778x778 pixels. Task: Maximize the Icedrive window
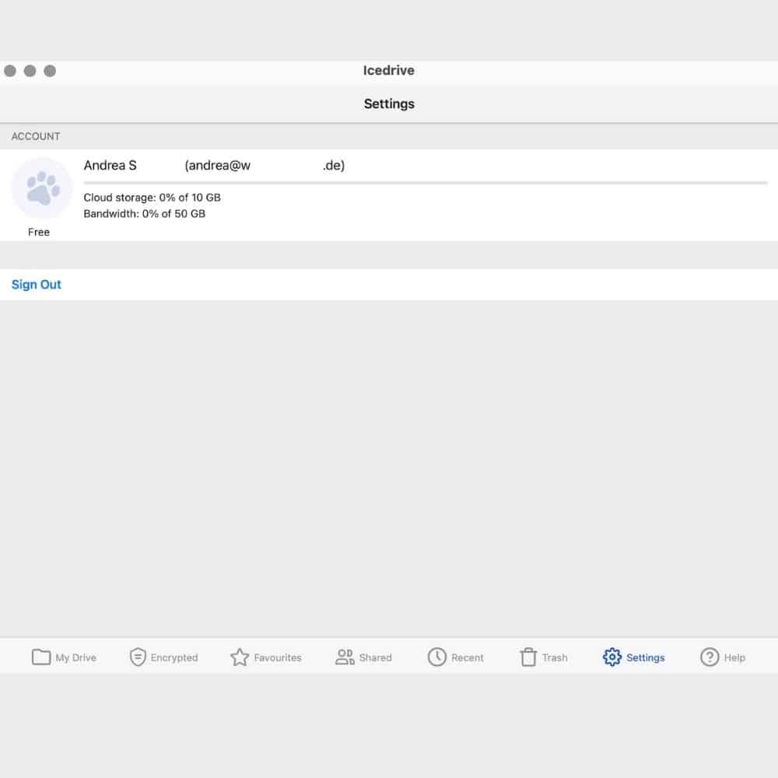point(50,71)
